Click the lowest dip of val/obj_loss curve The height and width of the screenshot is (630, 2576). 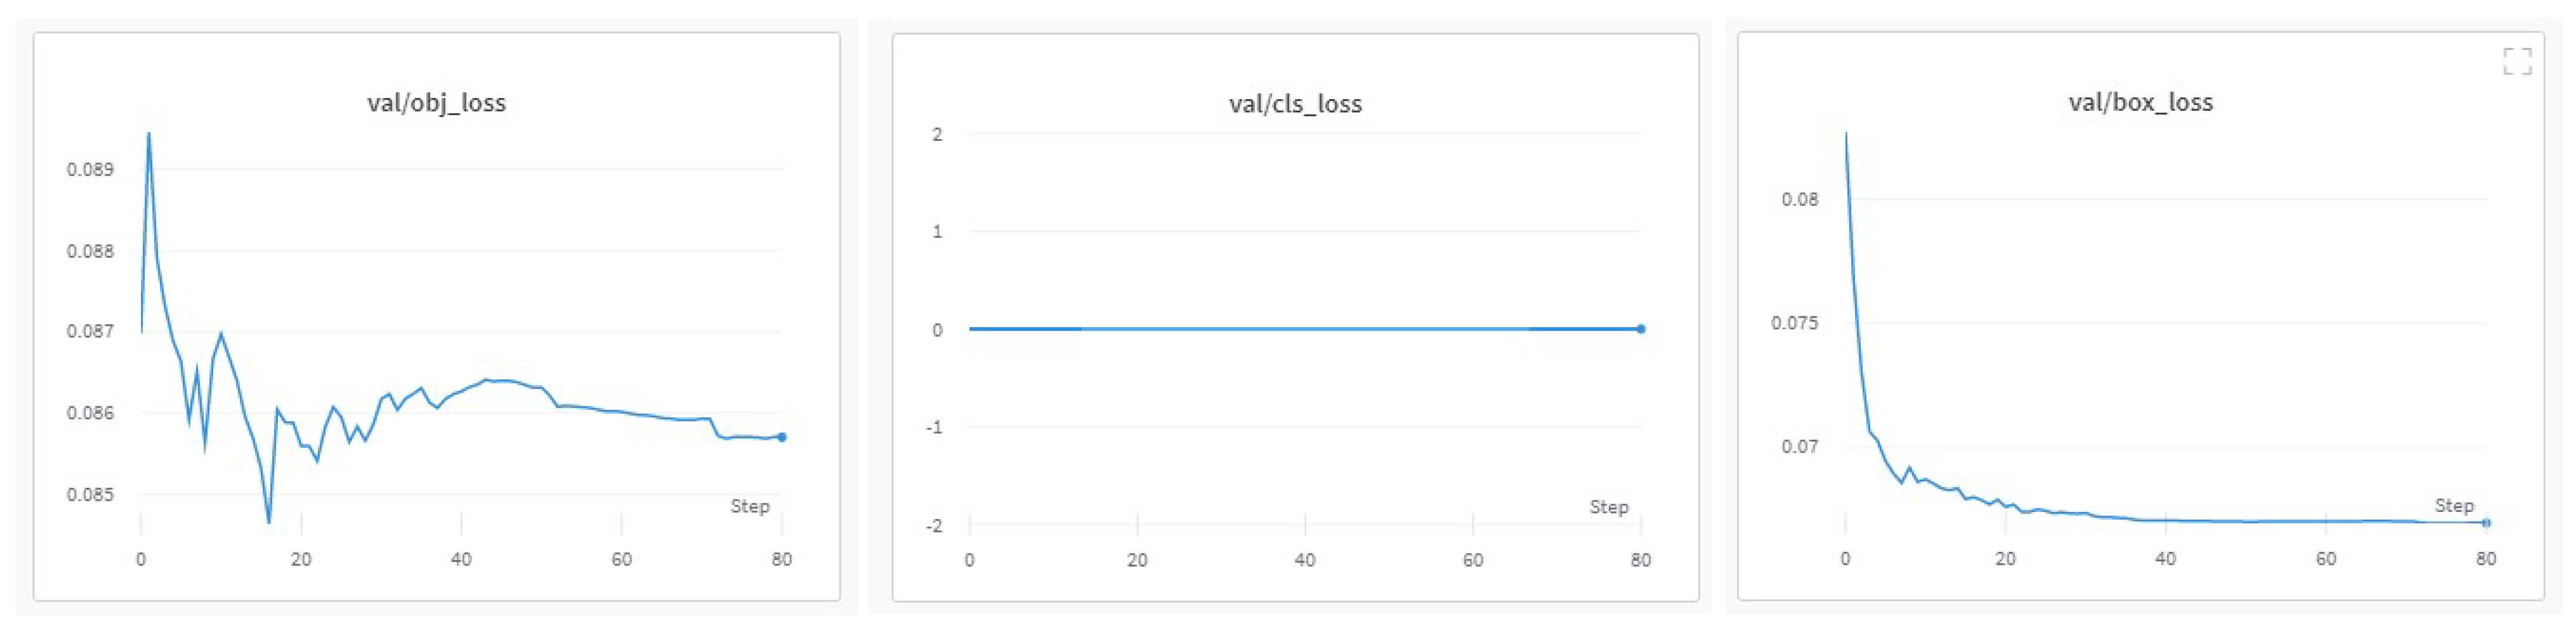[x=269, y=521]
